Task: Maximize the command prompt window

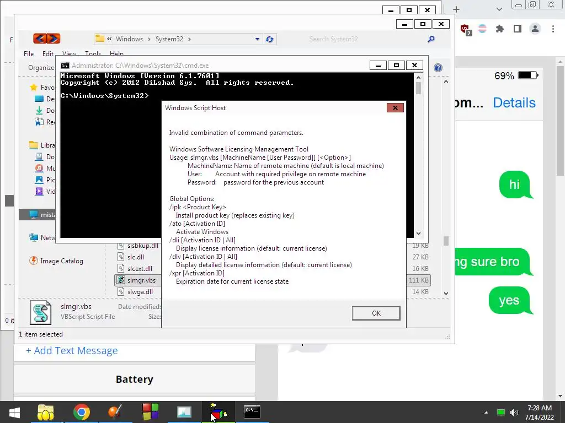Action: tap(396, 65)
